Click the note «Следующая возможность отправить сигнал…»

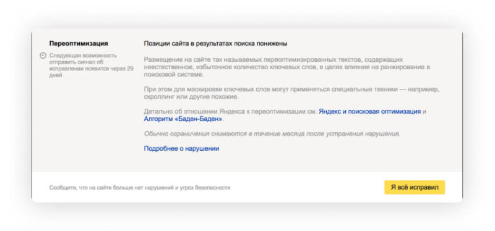pyautogui.click(x=91, y=65)
